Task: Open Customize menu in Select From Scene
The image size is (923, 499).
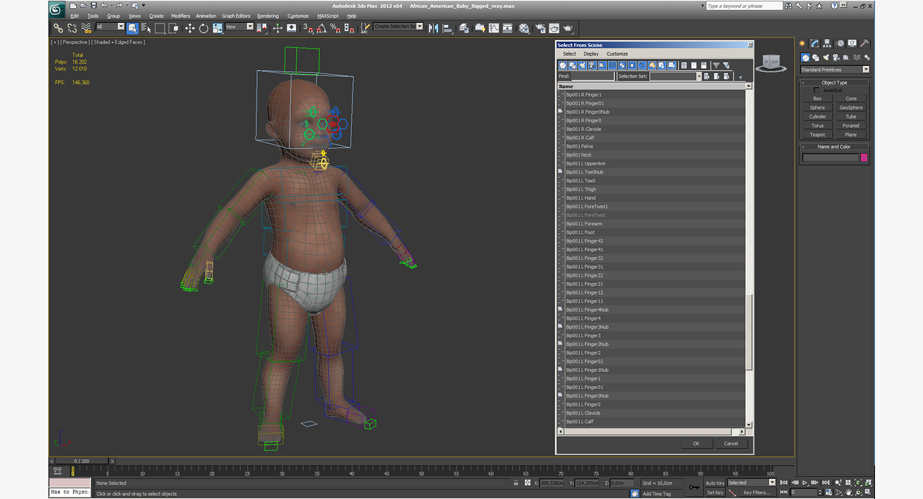Action: (x=617, y=54)
